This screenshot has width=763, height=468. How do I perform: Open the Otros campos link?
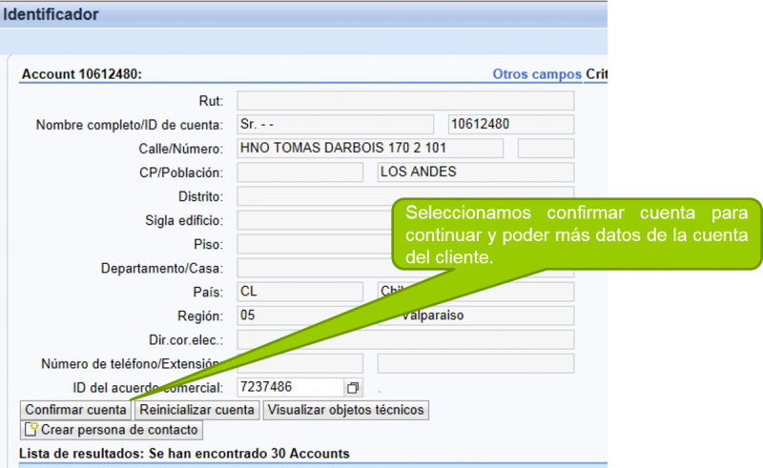point(537,74)
